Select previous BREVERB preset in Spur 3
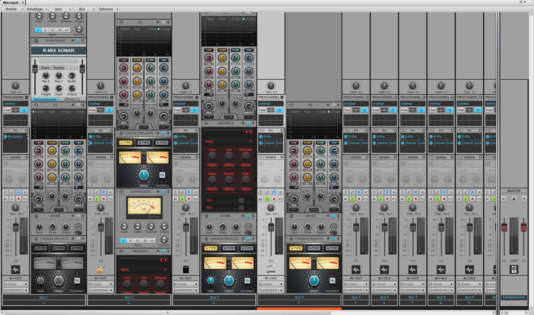The height and width of the screenshot is (315, 534). coord(246,132)
